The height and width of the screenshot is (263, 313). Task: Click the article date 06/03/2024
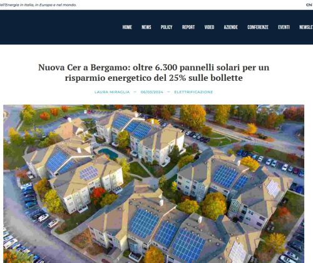coord(151,92)
